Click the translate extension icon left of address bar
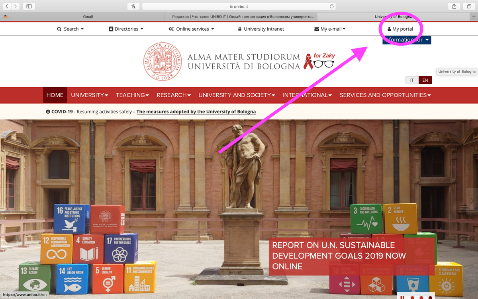The image size is (478, 299). [133, 6]
